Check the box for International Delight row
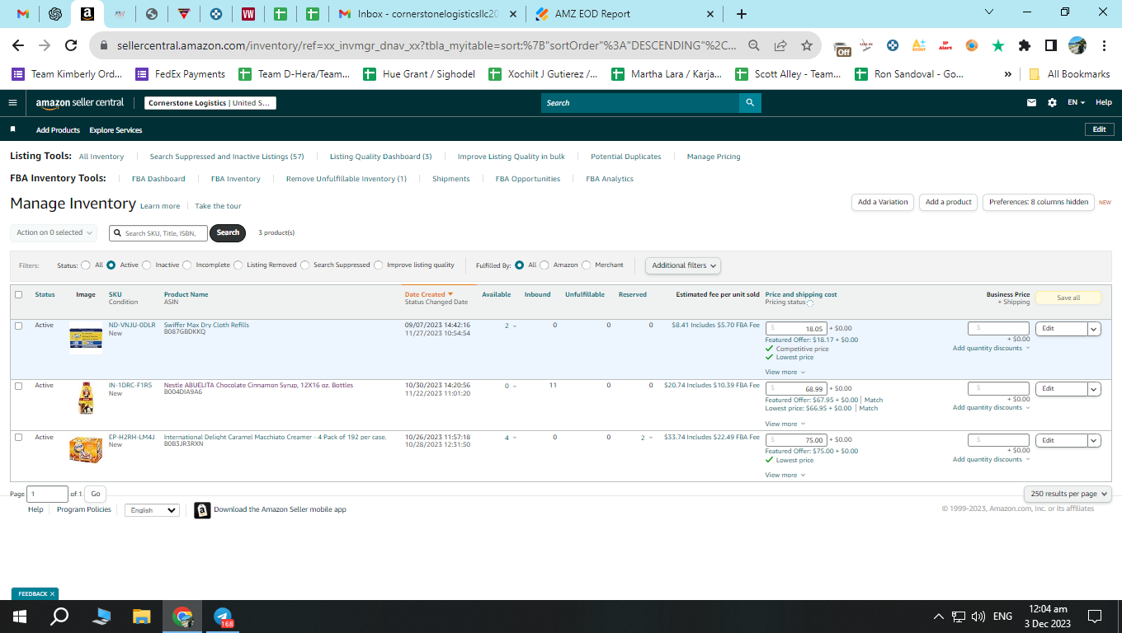Screen dimensions: 1122x633 (x=18, y=438)
